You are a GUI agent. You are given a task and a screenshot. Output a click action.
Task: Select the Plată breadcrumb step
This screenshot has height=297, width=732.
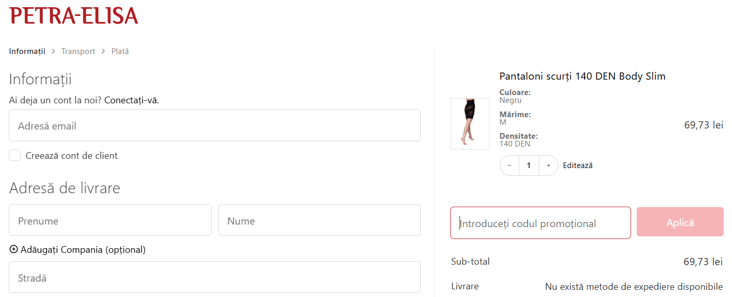click(120, 51)
